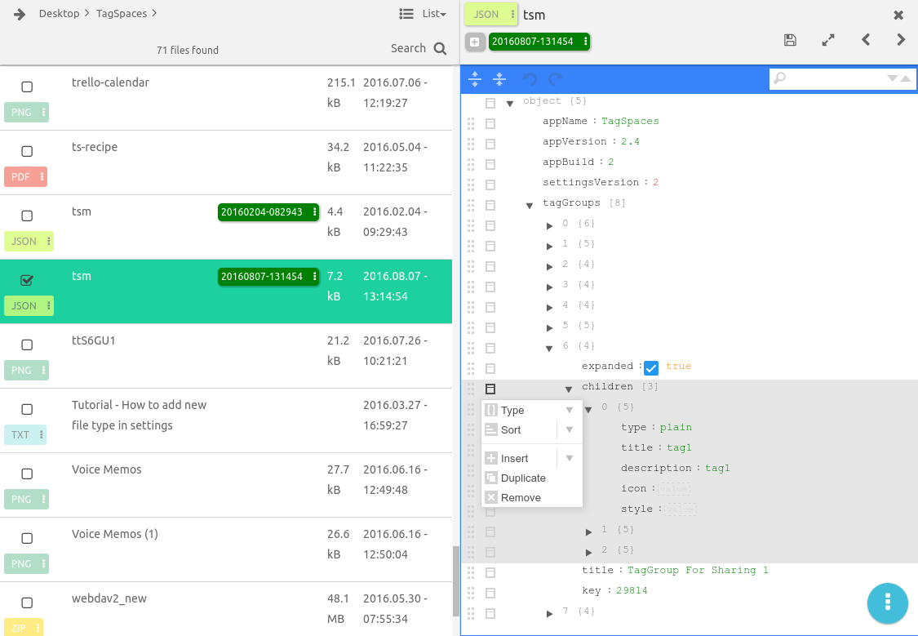
Task: Check the checkbox for trello-calendar
Action: (27, 87)
